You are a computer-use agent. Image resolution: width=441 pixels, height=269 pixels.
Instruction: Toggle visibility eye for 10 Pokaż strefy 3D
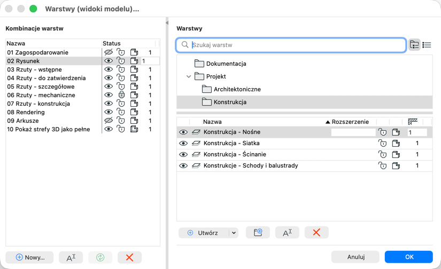pyautogui.click(x=109, y=129)
